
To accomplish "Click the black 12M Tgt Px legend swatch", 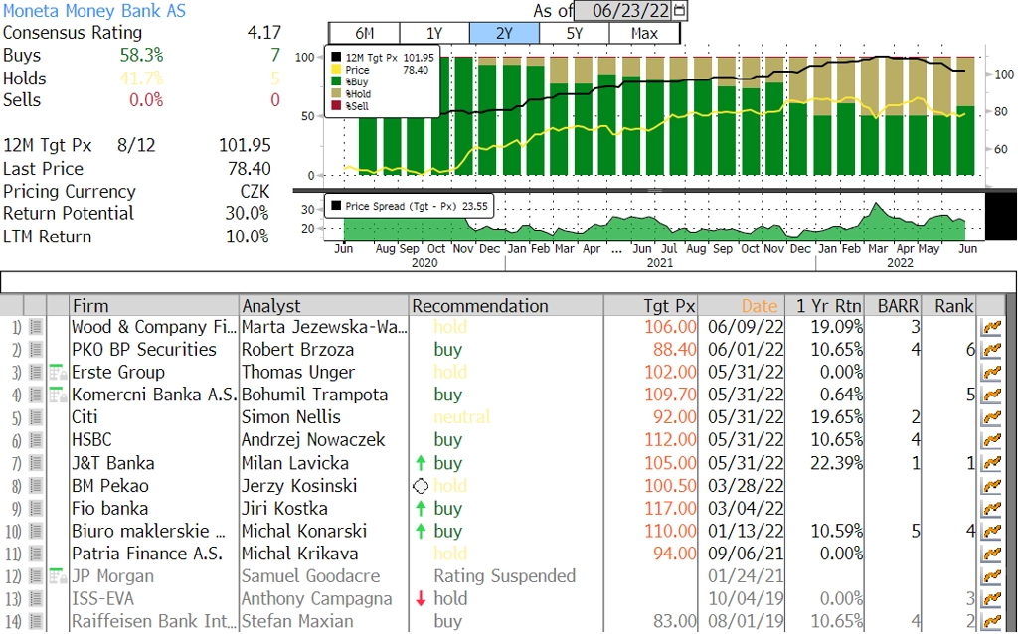I will coord(336,57).
